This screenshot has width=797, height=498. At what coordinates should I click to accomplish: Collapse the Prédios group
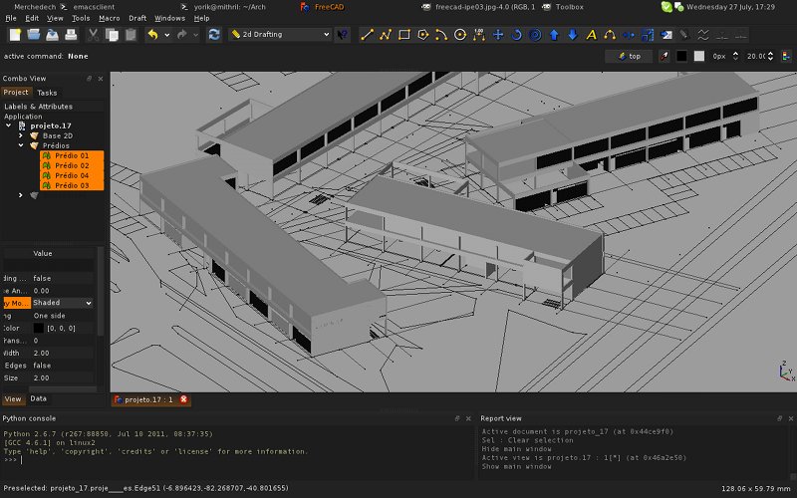[21, 145]
